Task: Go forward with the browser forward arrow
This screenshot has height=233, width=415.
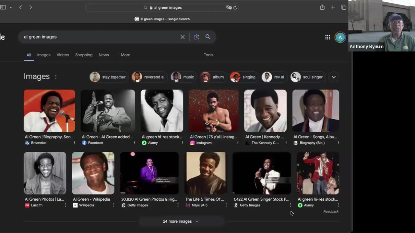Action: 30,7
